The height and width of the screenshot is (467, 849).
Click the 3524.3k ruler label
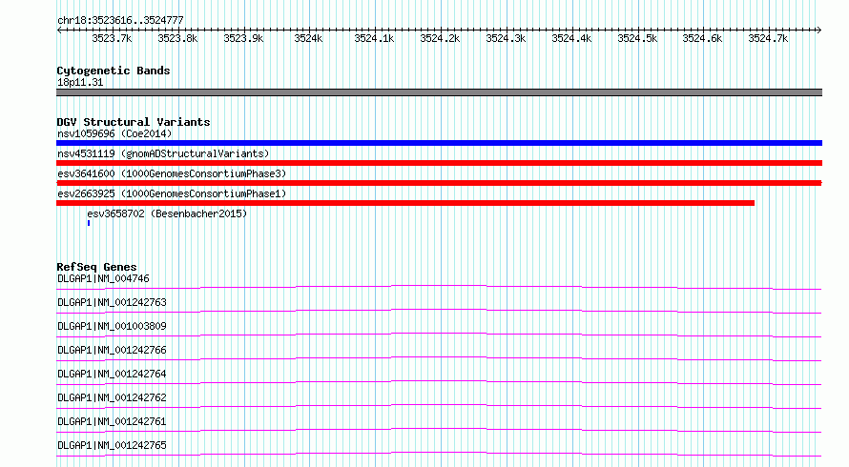pyautogui.click(x=506, y=38)
